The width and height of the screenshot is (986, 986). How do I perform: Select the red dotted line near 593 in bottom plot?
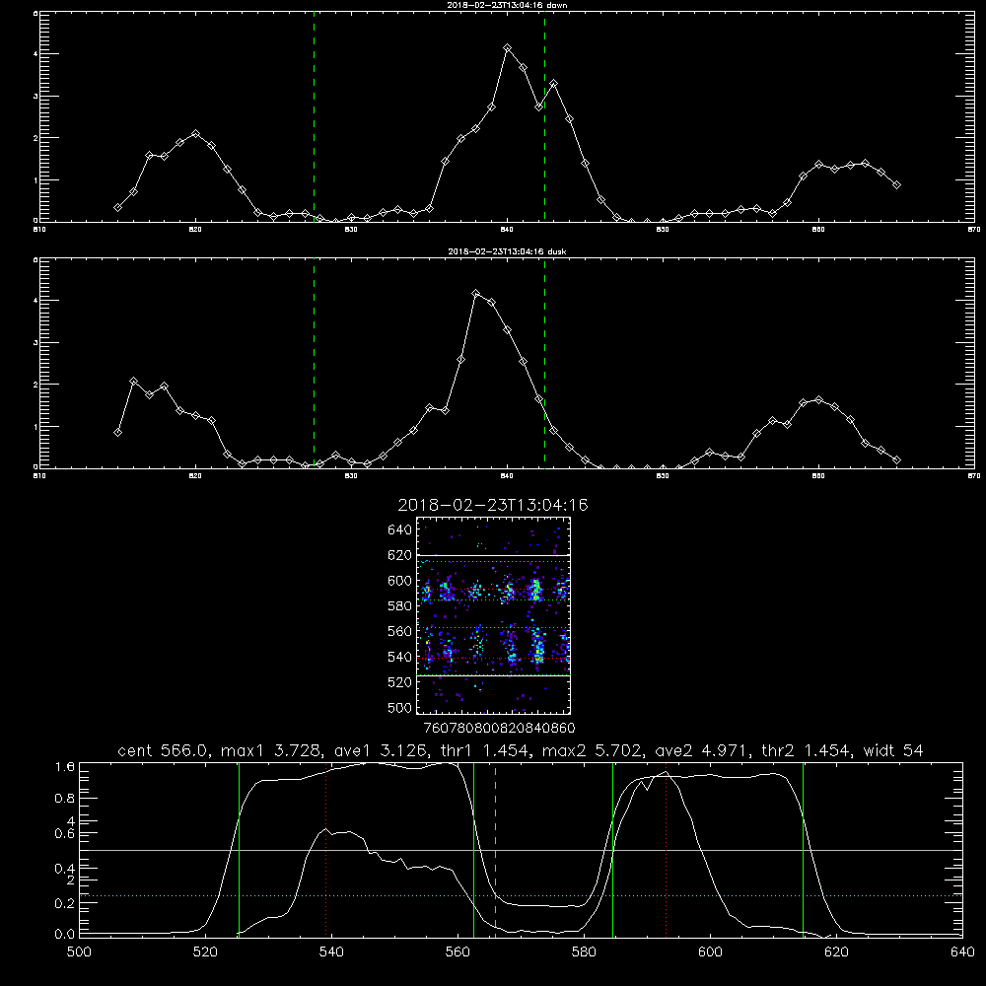(x=666, y=850)
